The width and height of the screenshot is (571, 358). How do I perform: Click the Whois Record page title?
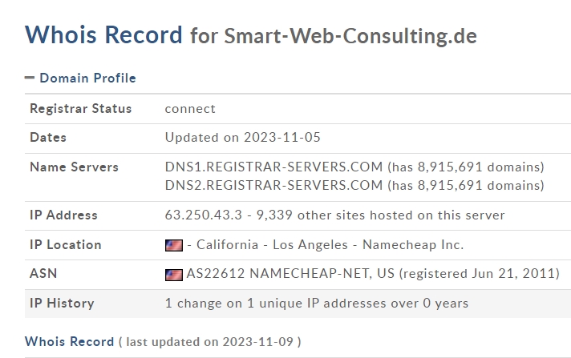point(103,35)
